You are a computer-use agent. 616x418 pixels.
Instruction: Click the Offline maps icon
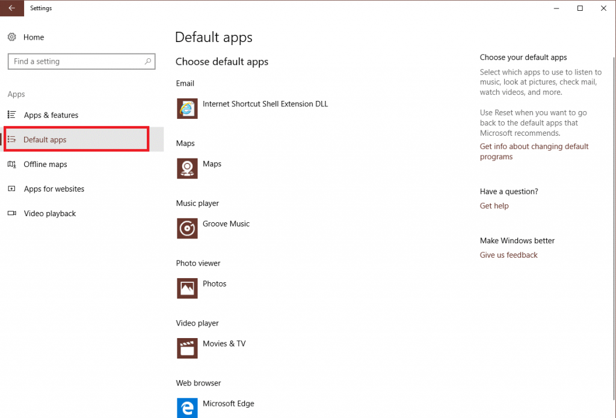coord(12,164)
